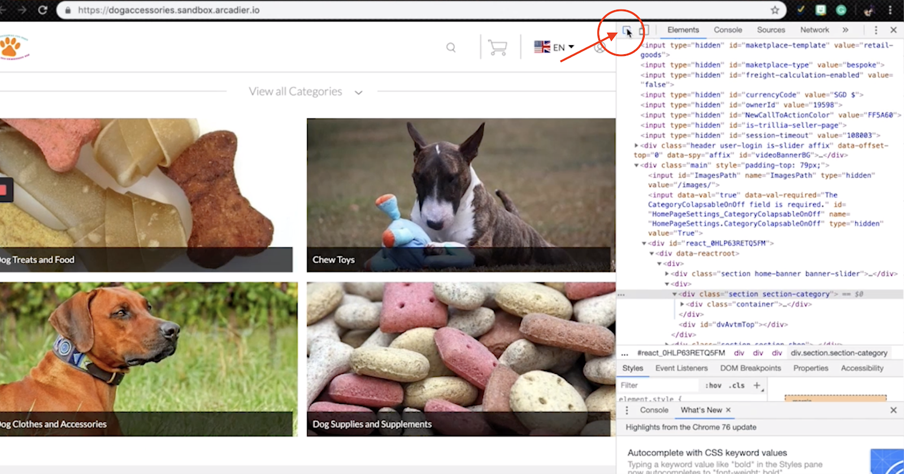Open the user account icon
Screen dimensions: 904x474
tap(600, 47)
